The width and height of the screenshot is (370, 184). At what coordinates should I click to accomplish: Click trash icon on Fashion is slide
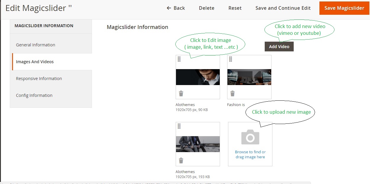coord(232,94)
